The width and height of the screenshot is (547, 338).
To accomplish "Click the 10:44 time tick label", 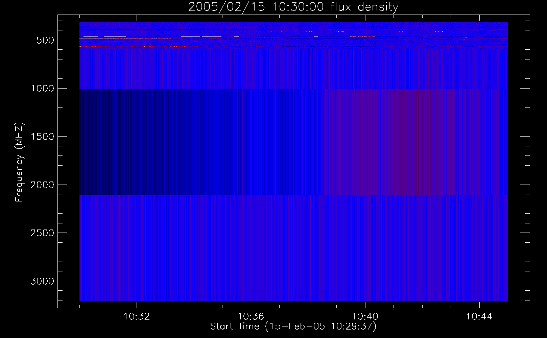I will click(x=479, y=317).
